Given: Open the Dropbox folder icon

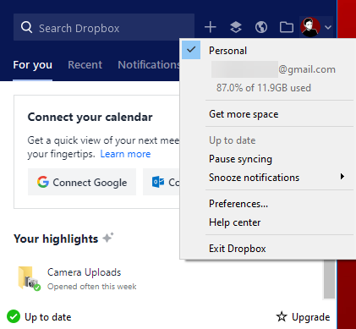Looking at the screenshot, I should tap(287, 27).
